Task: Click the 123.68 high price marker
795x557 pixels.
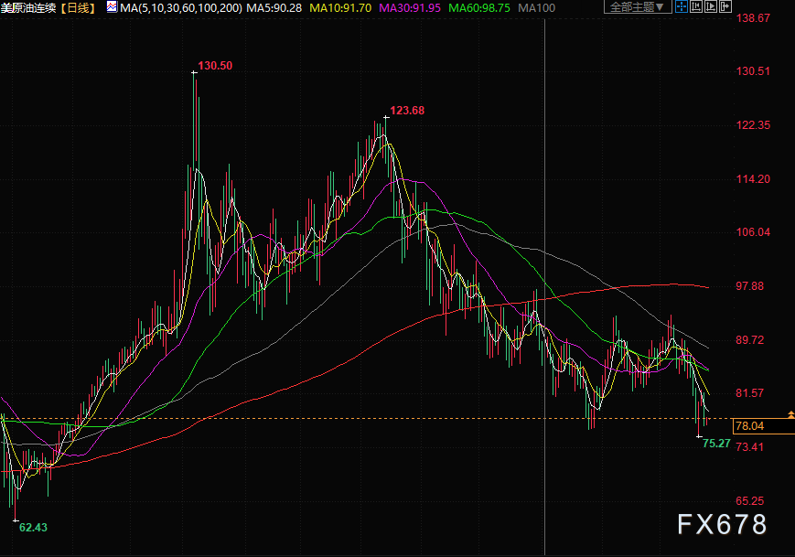Action: click(x=407, y=111)
